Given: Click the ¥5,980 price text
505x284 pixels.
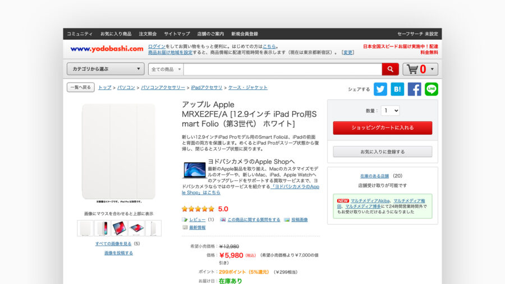Looking at the screenshot, I should [231, 255].
